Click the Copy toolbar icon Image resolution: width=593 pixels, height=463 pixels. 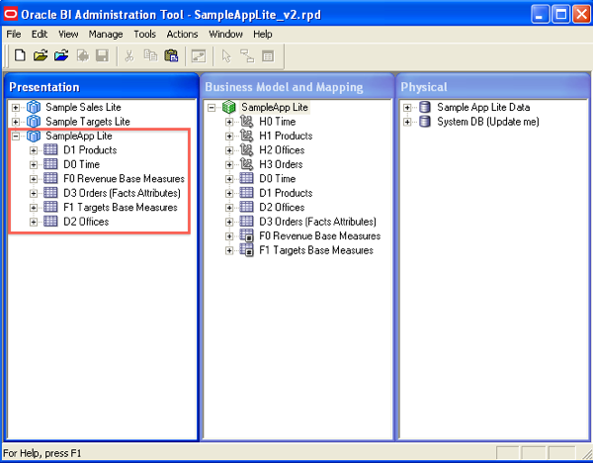tap(150, 55)
